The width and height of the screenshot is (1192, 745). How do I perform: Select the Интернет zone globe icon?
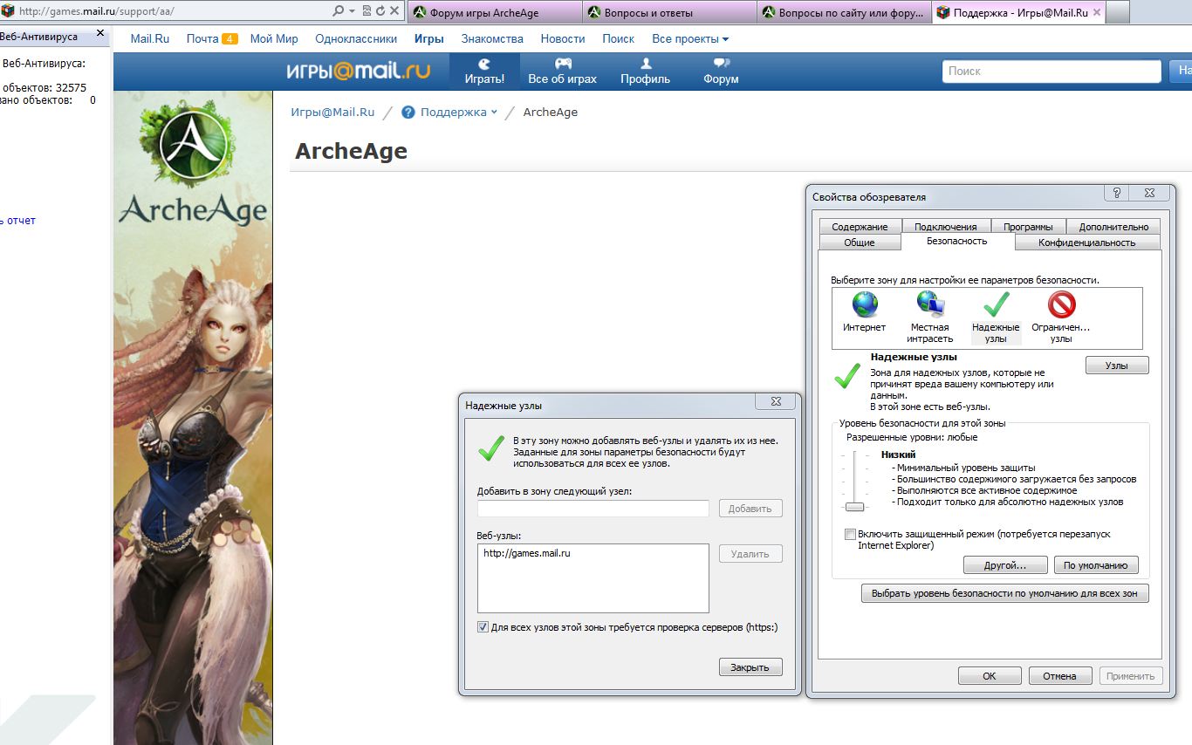coord(865,304)
